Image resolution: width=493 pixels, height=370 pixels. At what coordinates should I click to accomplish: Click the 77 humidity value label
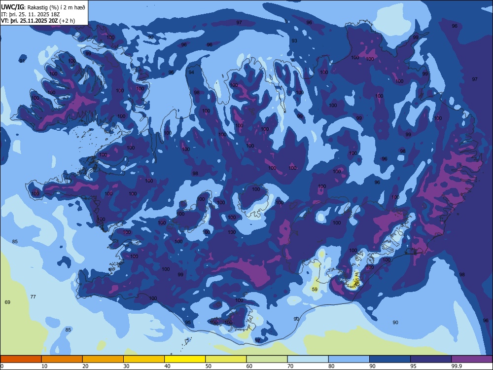[x=33, y=296]
